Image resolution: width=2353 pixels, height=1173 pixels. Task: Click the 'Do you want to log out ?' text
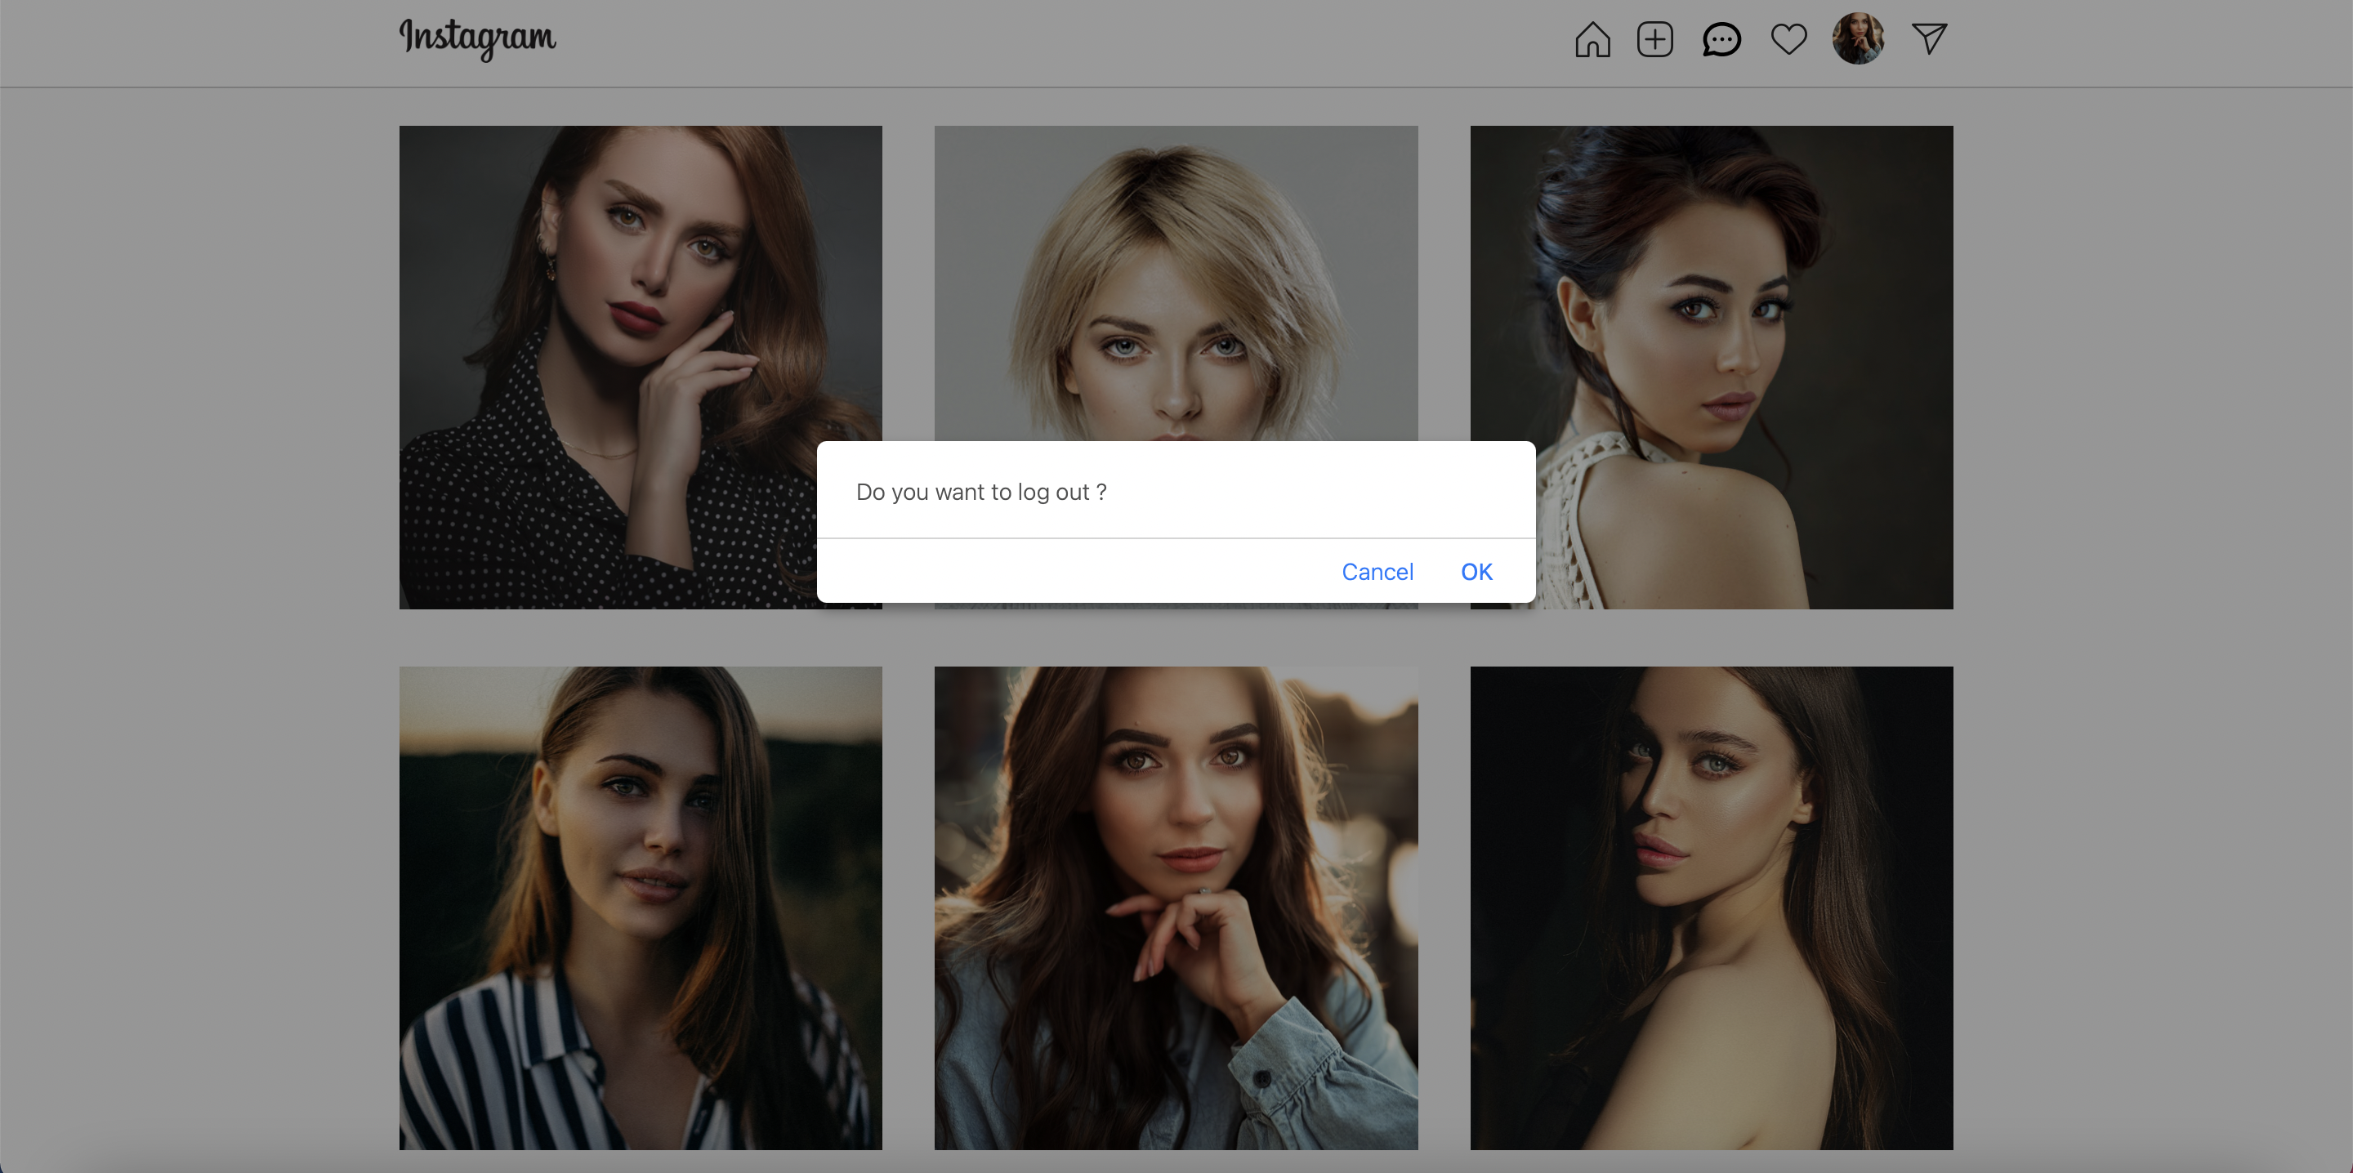(981, 493)
